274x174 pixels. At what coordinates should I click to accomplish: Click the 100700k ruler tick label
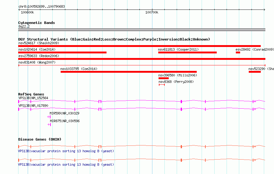pyautogui.click(x=152, y=12)
